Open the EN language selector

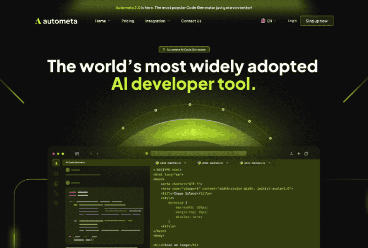click(x=268, y=21)
